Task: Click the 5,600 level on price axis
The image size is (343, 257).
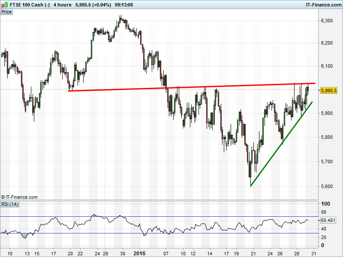Action: 327,186
